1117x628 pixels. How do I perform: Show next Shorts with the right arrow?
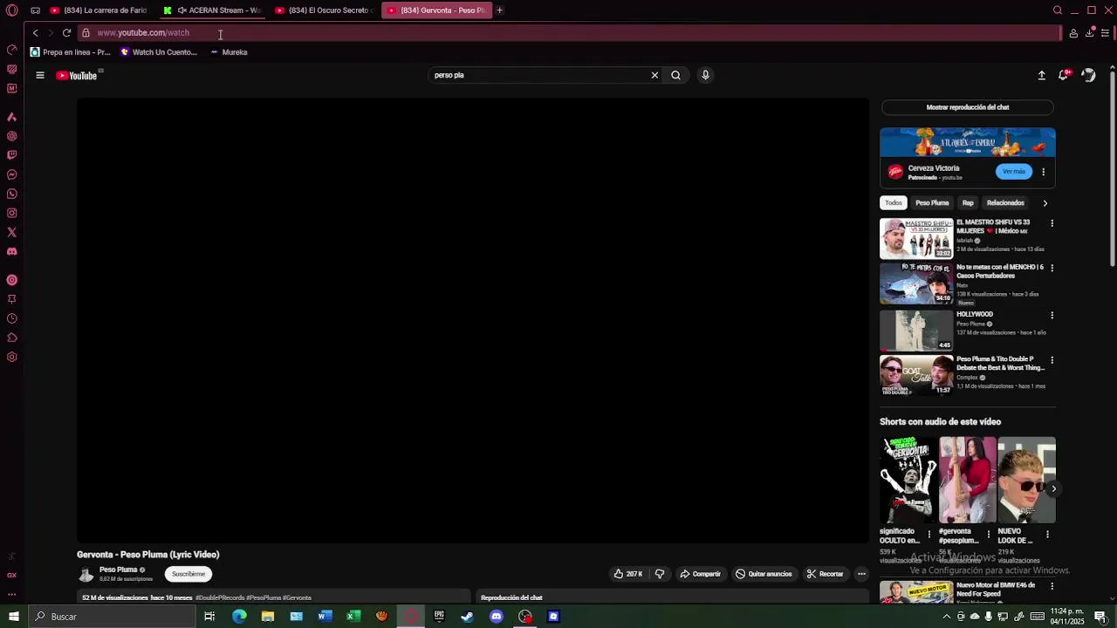tap(1053, 488)
